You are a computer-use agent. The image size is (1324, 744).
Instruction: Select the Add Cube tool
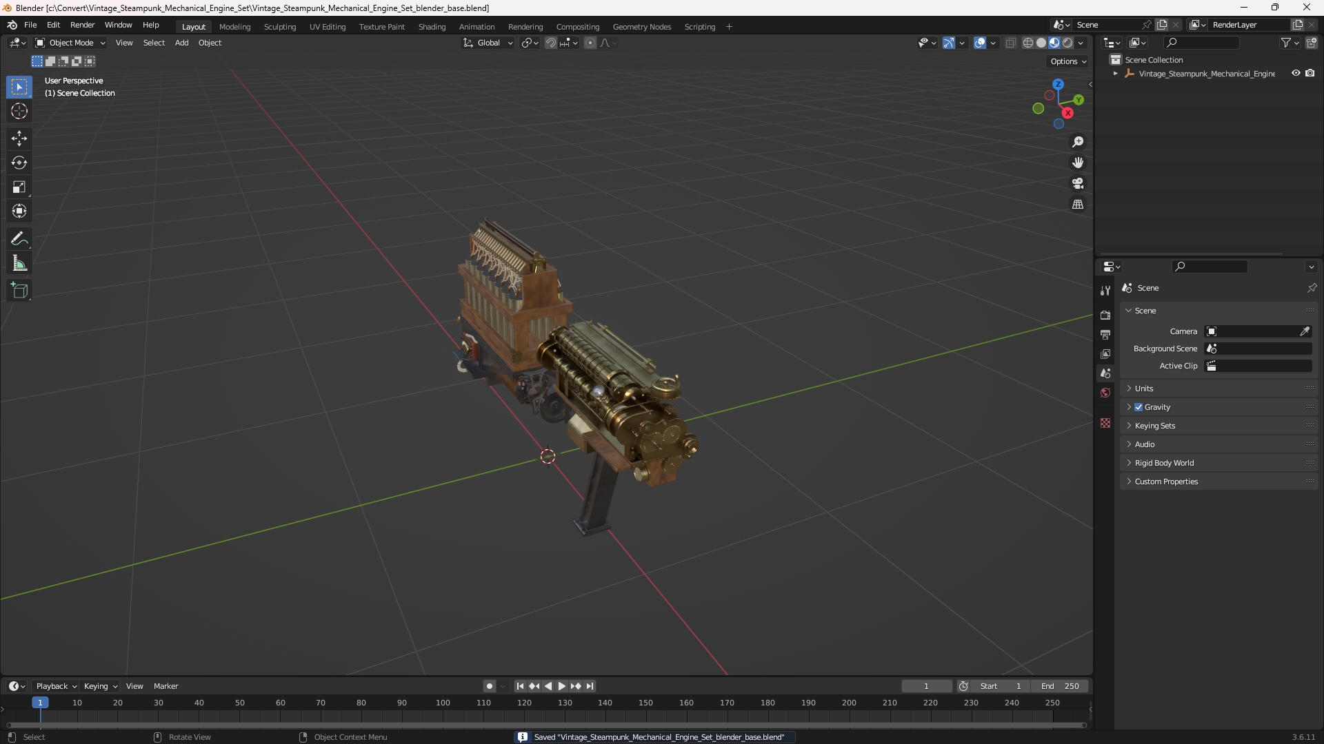pyautogui.click(x=19, y=291)
